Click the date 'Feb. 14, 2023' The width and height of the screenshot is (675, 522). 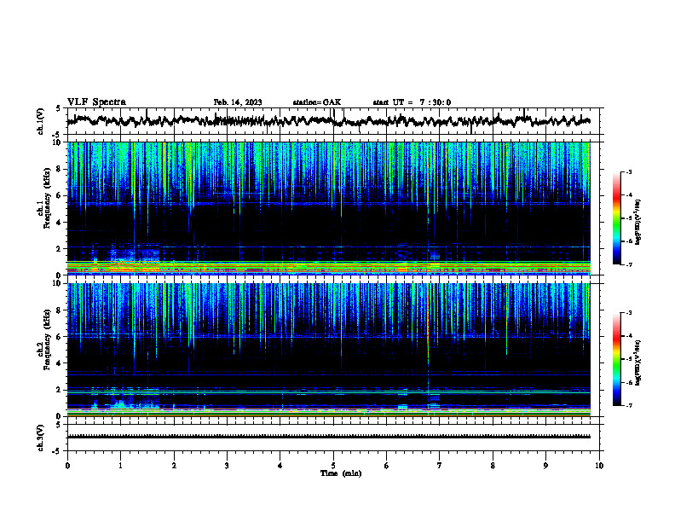click(238, 102)
